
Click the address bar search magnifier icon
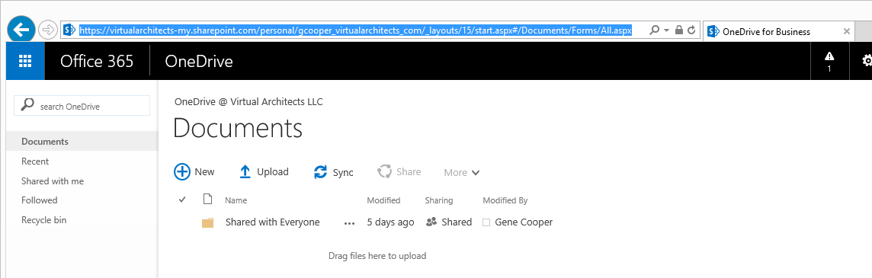click(655, 30)
